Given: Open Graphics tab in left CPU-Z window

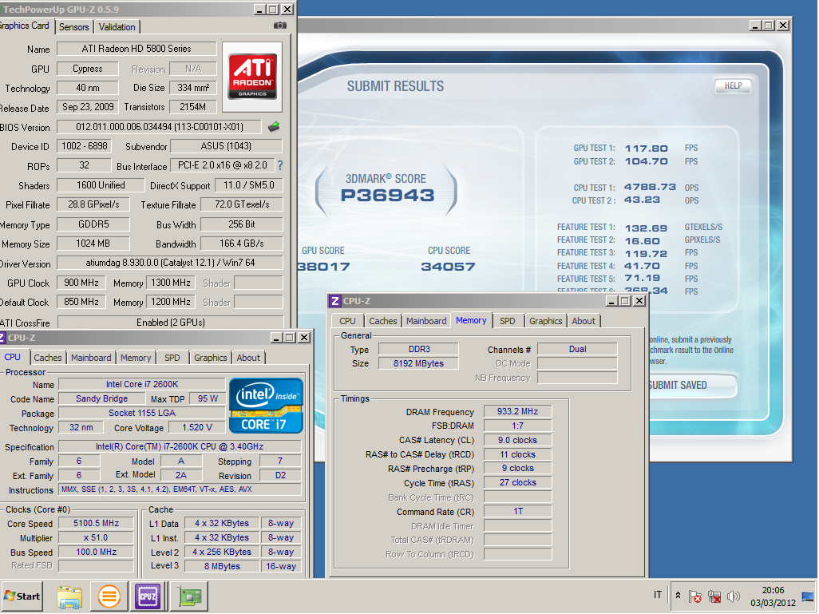Looking at the screenshot, I should tap(211, 358).
